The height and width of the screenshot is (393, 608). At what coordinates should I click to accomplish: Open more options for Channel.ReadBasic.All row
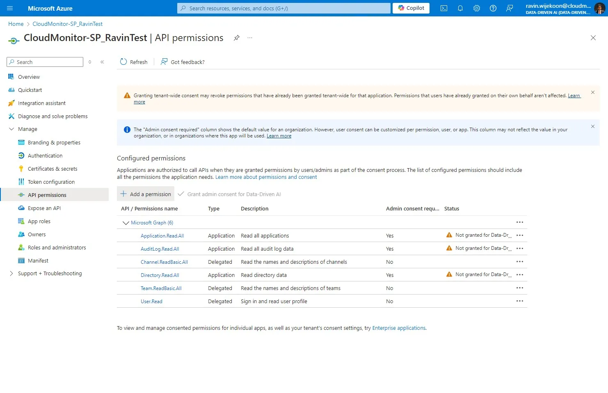tap(520, 262)
